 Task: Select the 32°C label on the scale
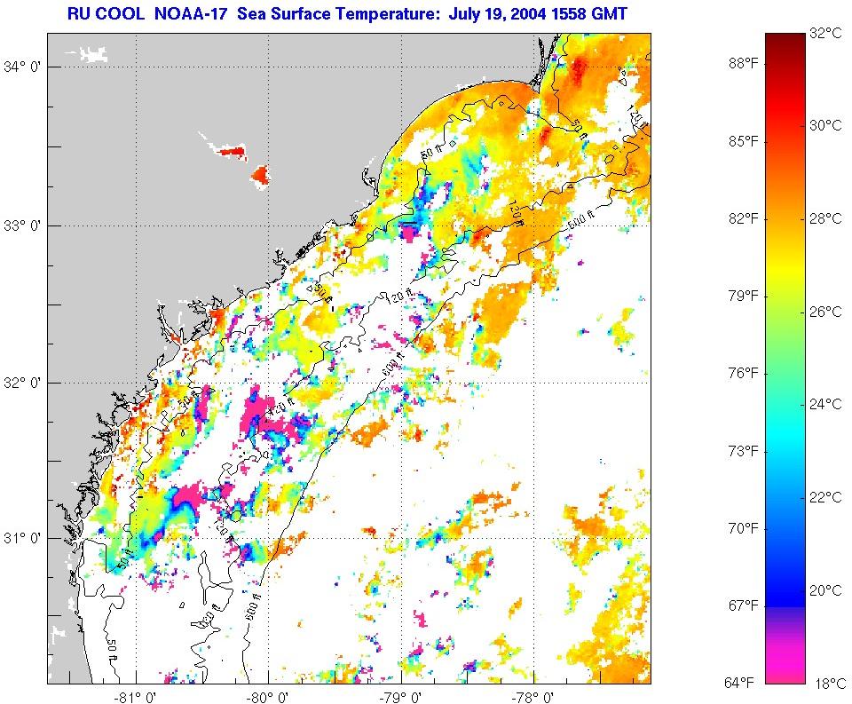point(825,33)
